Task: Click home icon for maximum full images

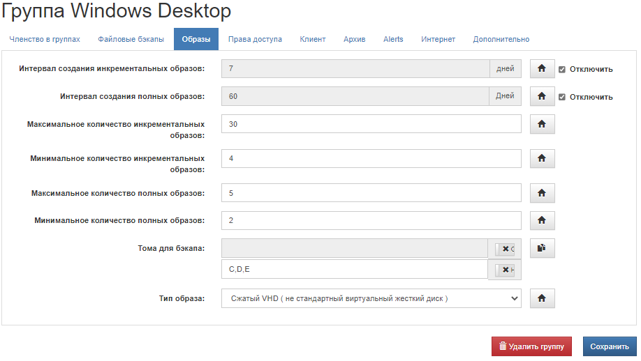Action: click(x=542, y=193)
